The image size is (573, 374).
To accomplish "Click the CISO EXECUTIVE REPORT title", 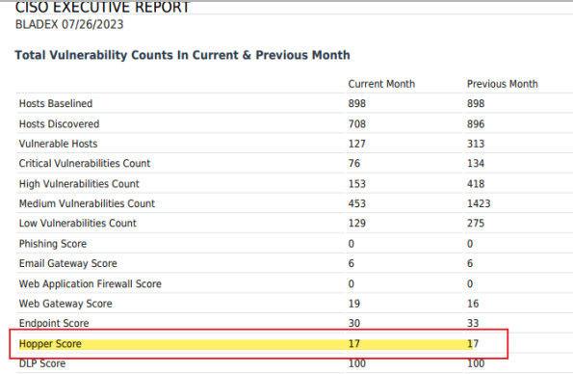I will pos(102,8).
